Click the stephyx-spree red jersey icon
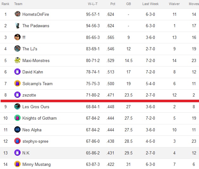 pos(17,141)
